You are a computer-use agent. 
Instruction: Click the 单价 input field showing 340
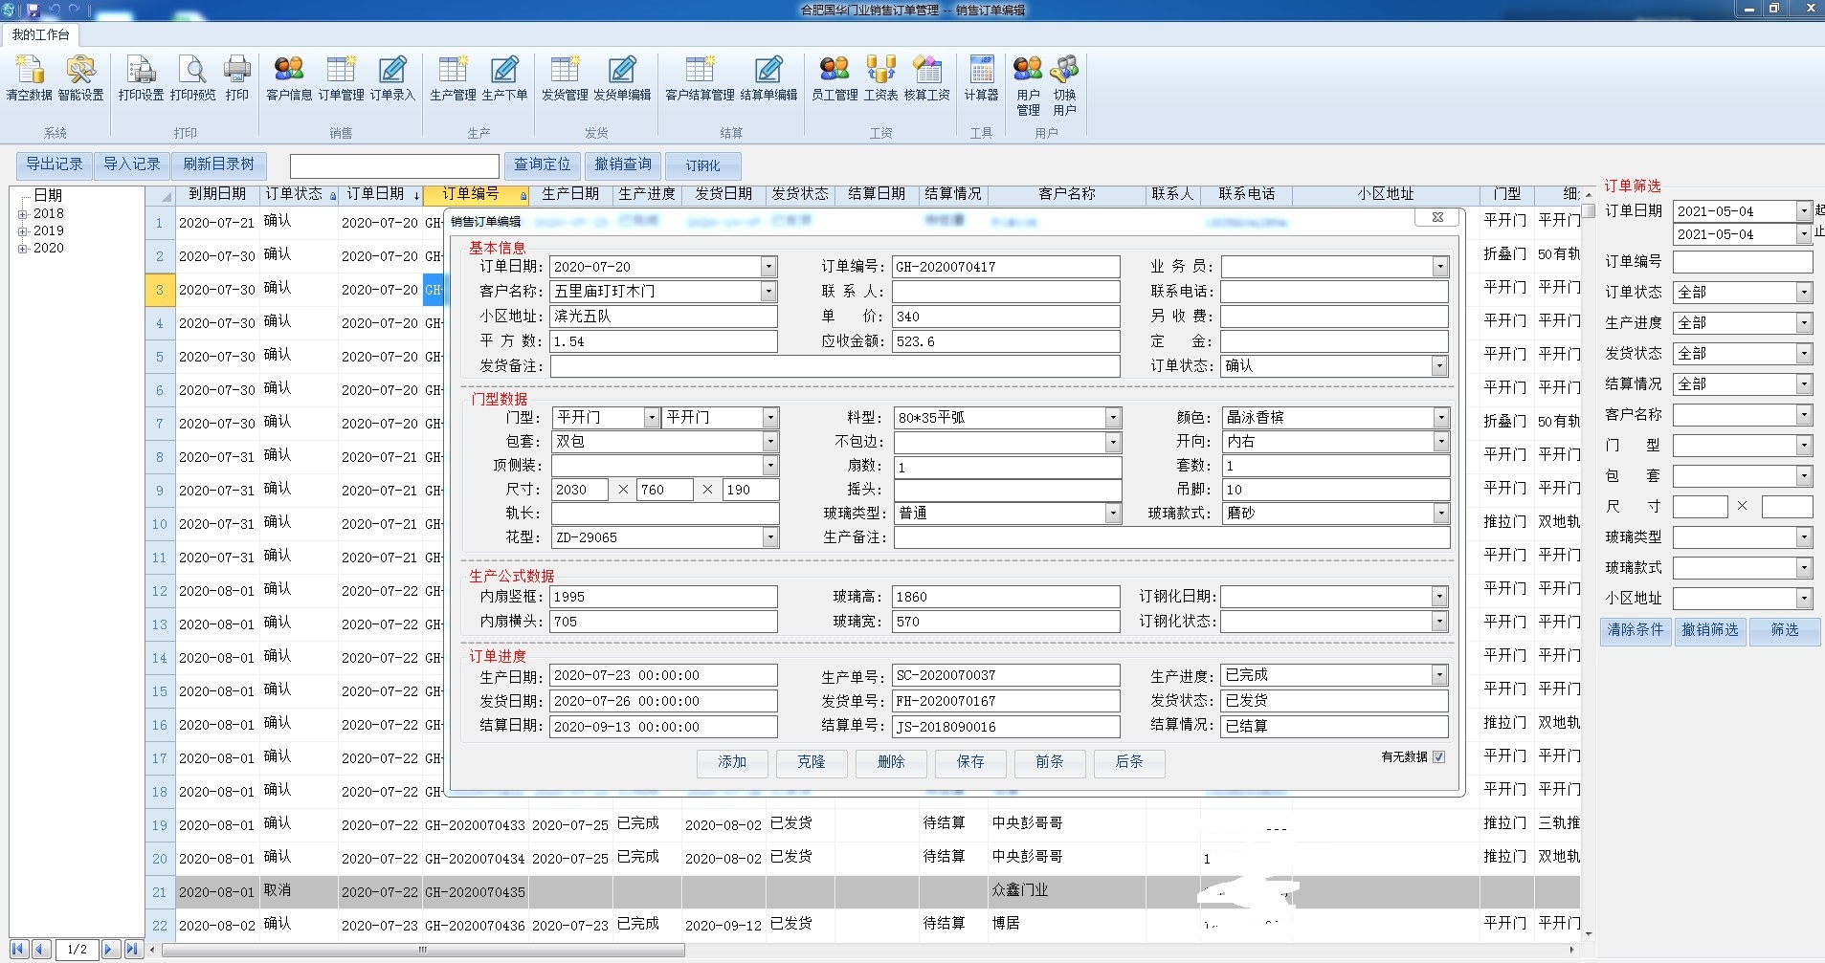click(x=1006, y=317)
